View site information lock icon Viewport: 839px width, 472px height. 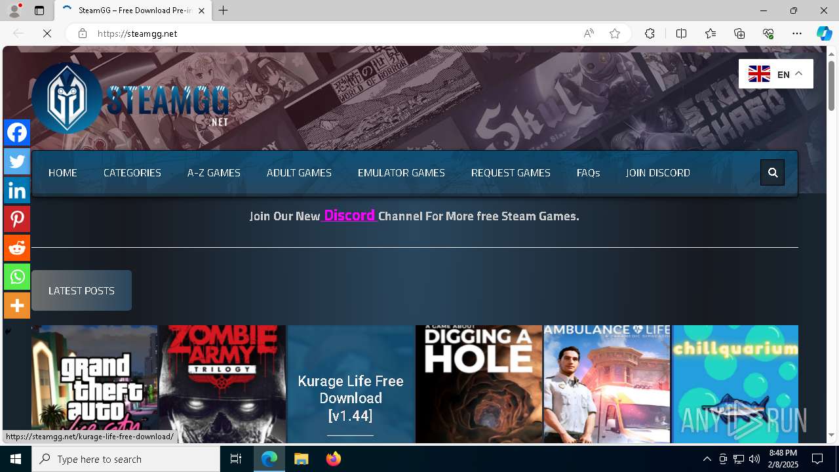pos(83,33)
